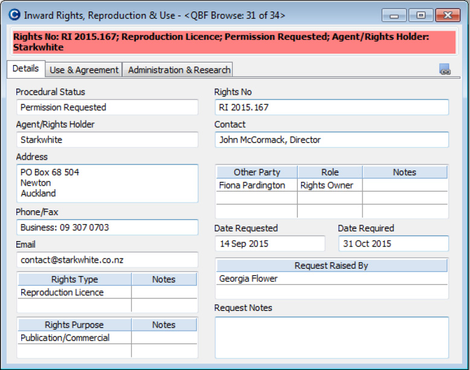Click the Date Required field
470x370 pixels.
(x=393, y=243)
